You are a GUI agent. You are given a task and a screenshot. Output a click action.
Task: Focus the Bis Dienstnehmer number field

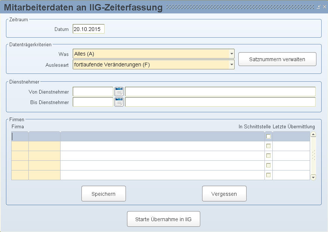point(93,102)
